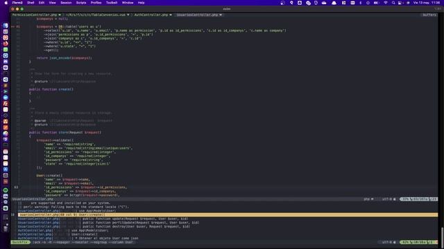Open the View menu
Image resolution: width=444 pixels, height=249 pixels.
[53, 3]
